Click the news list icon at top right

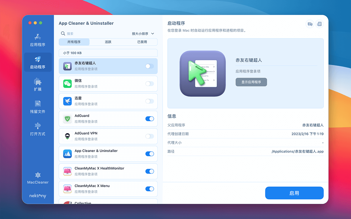coord(319,24)
